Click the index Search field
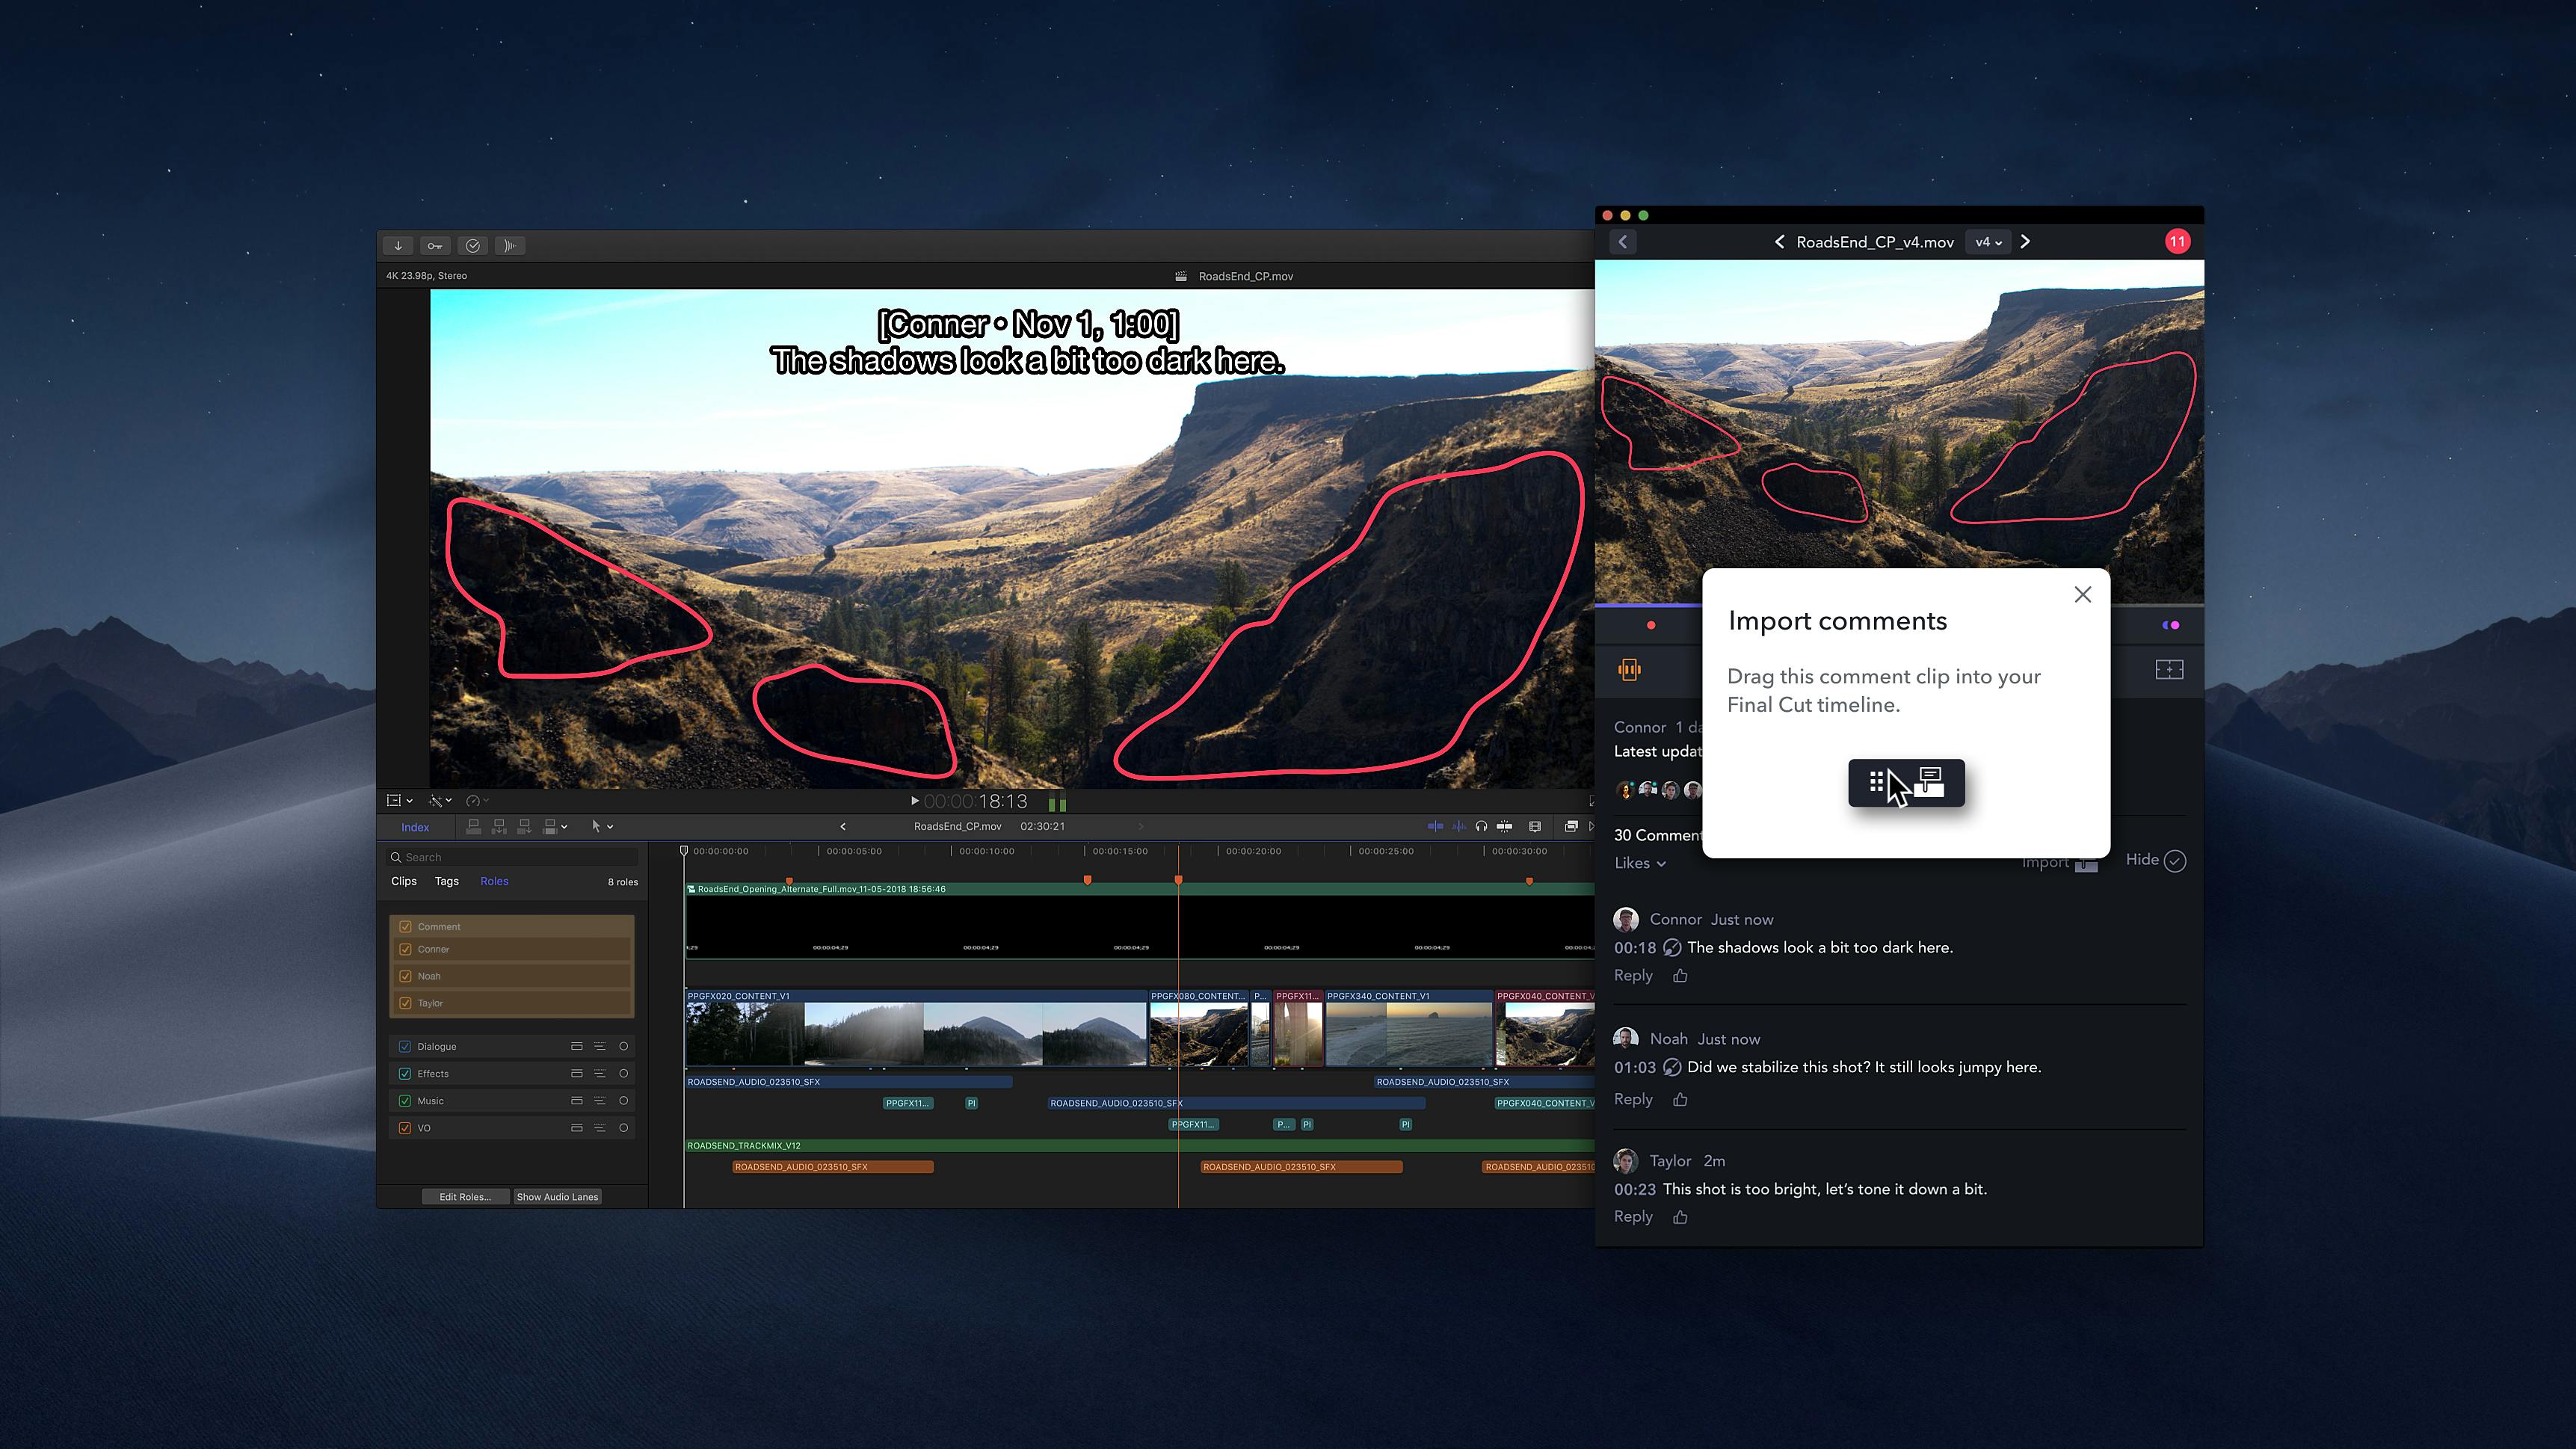This screenshot has height=1449, width=2576. pos(513,857)
